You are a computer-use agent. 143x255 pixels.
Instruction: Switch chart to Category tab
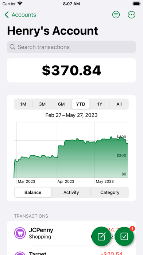(x=110, y=192)
